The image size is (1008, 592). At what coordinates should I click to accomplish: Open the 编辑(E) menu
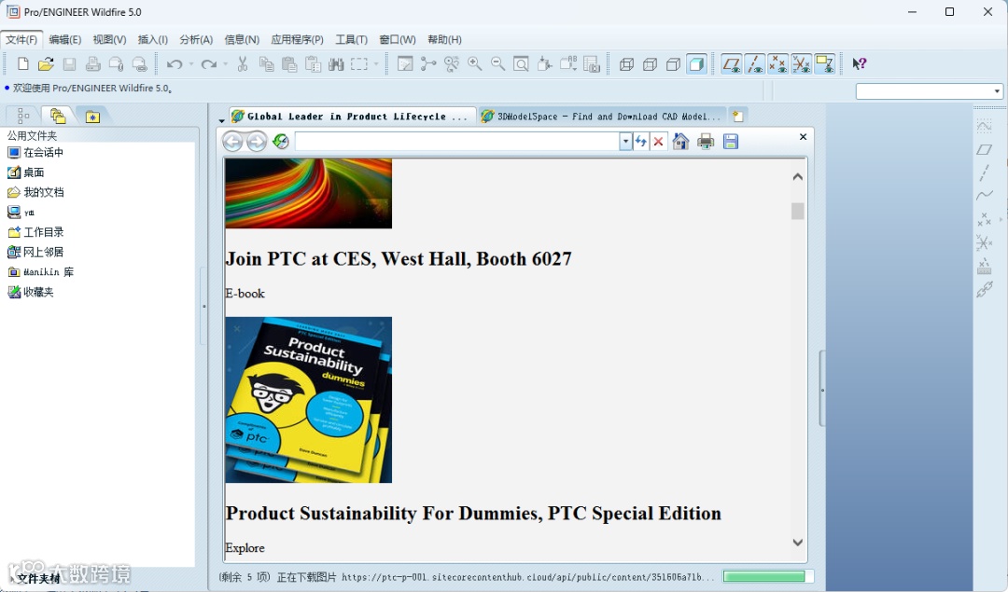click(65, 39)
